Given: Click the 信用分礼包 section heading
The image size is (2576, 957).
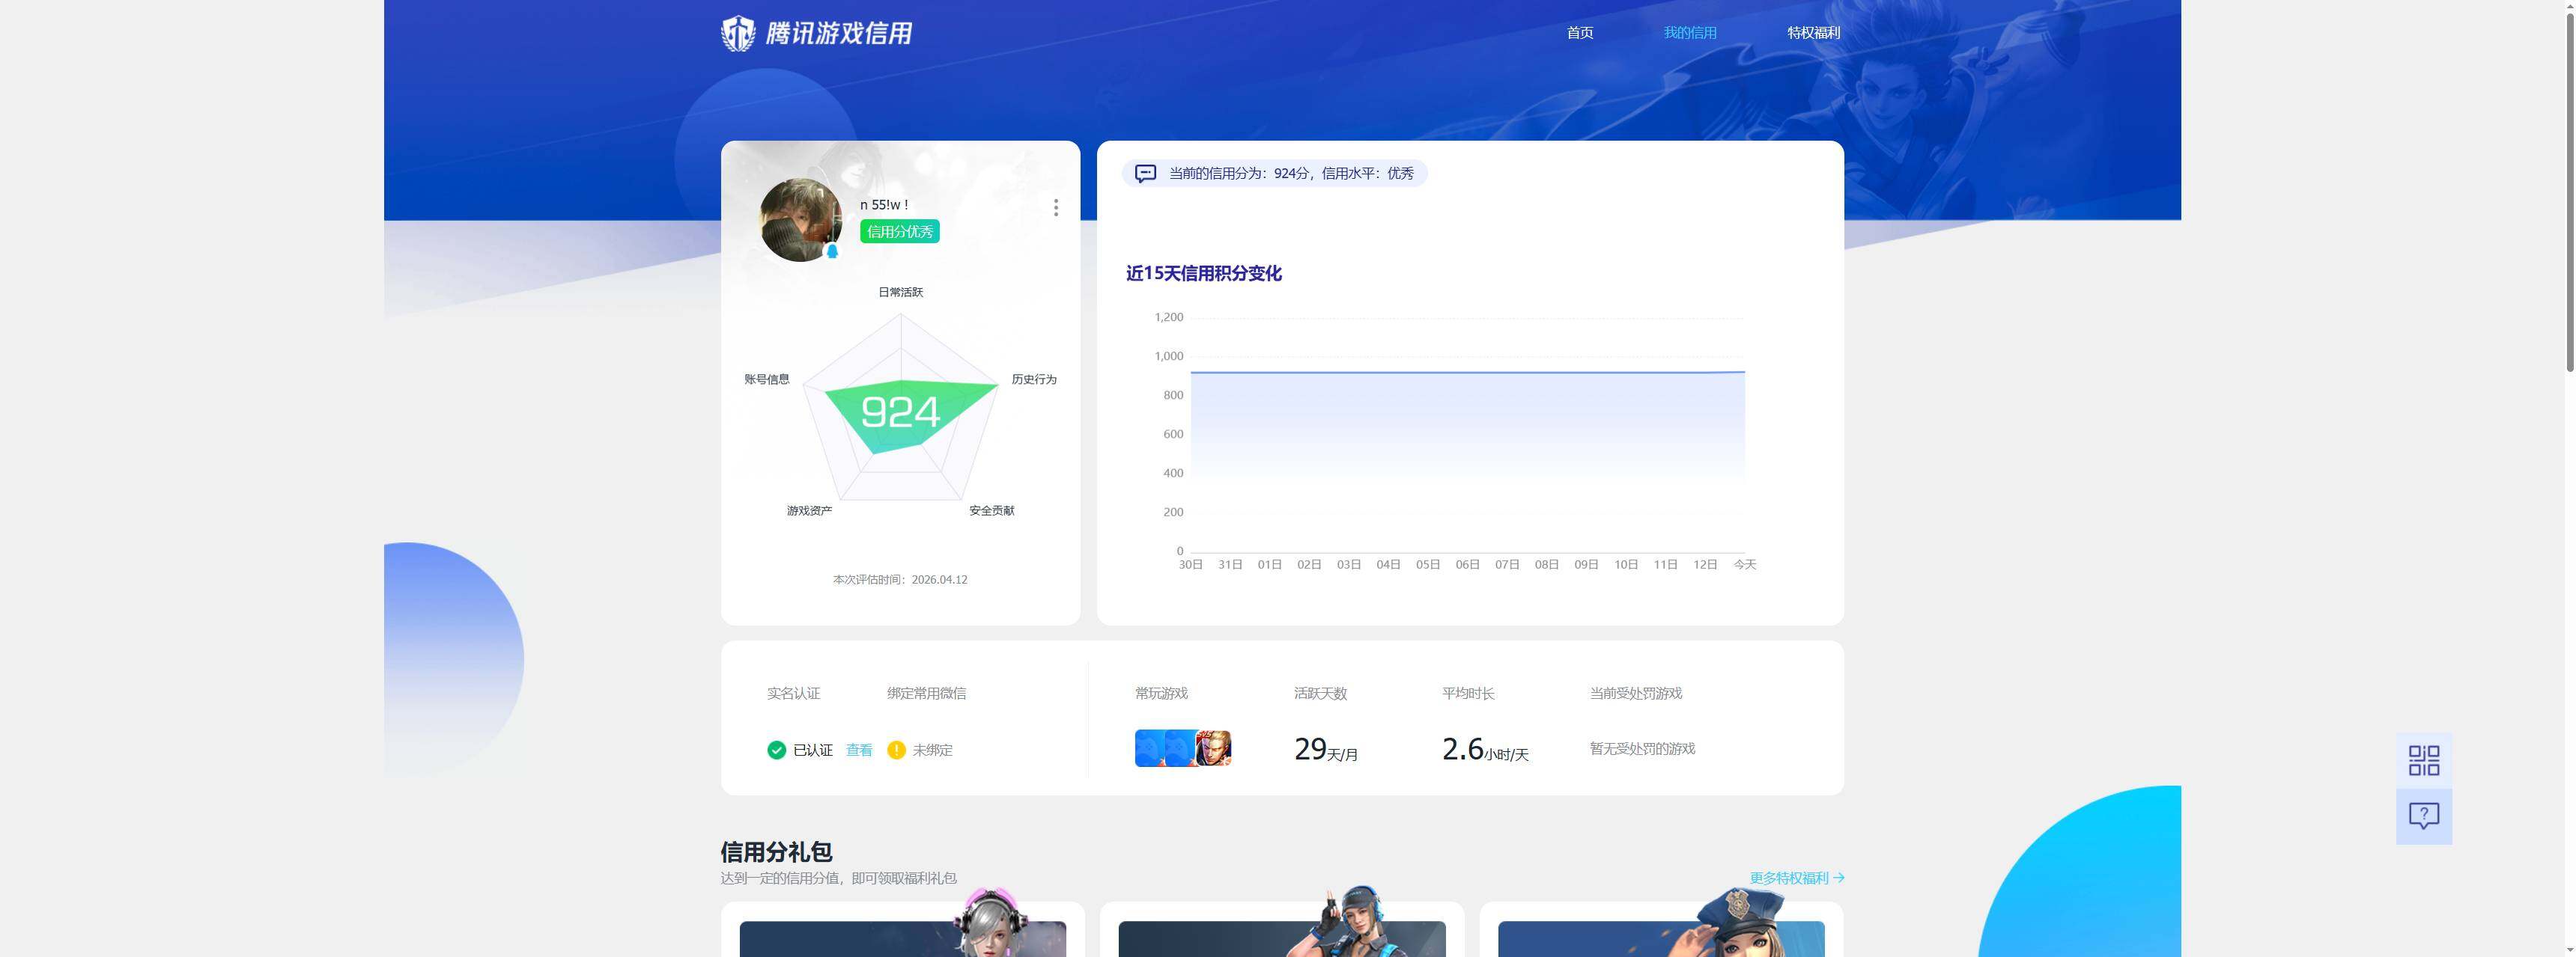Looking at the screenshot, I should [x=776, y=852].
